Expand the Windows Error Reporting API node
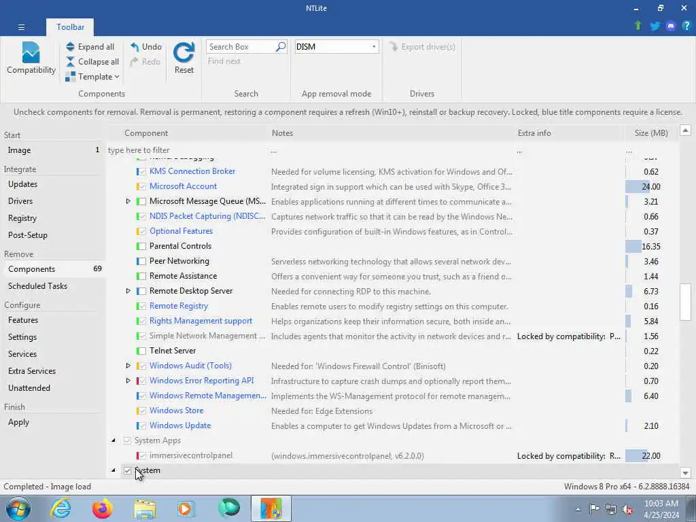This screenshot has width=696, height=522. point(128,381)
